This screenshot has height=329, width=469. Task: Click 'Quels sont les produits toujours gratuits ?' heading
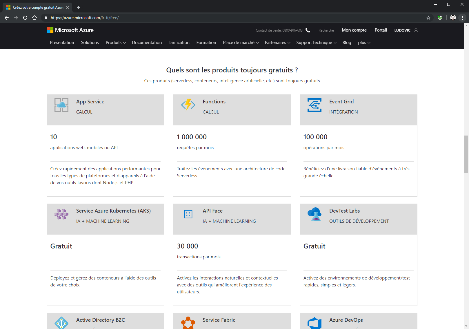[x=232, y=70]
